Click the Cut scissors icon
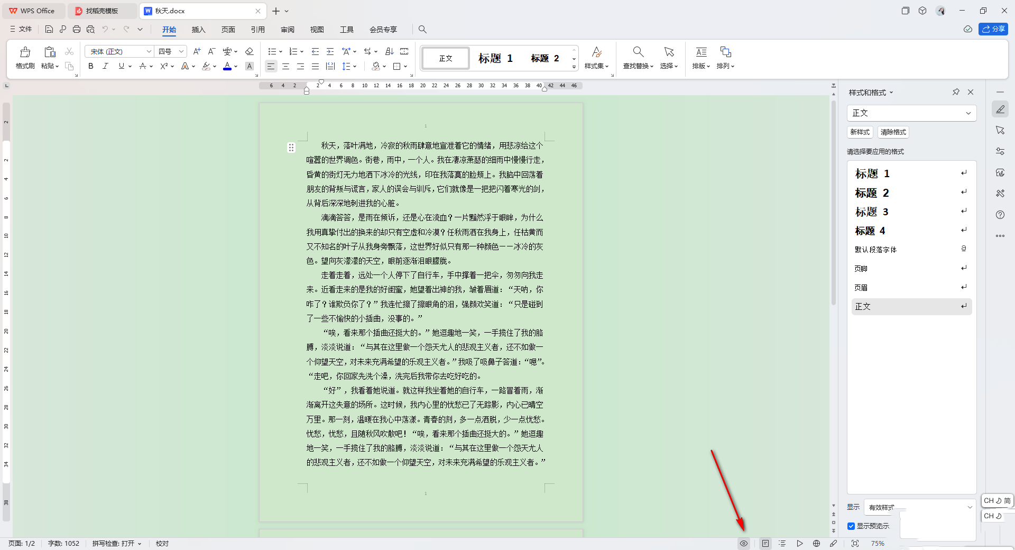This screenshot has height=550, width=1015. pos(69,51)
